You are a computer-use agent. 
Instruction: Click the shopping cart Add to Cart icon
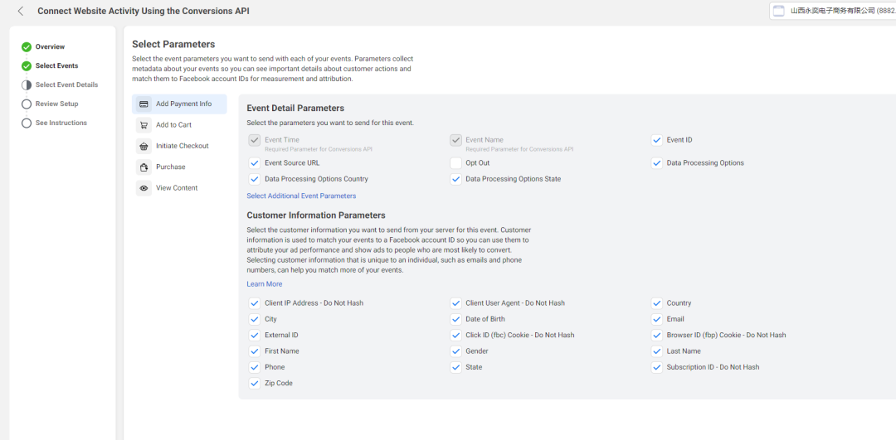pyautogui.click(x=144, y=125)
